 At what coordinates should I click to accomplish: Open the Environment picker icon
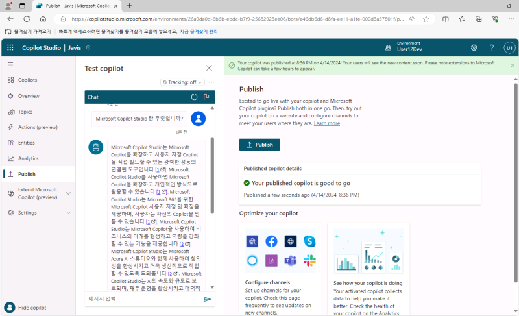click(x=388, y=47)
